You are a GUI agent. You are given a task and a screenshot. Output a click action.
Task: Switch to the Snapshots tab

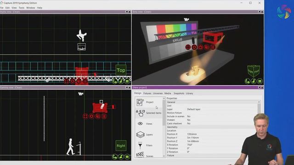(x=179, y=93)
